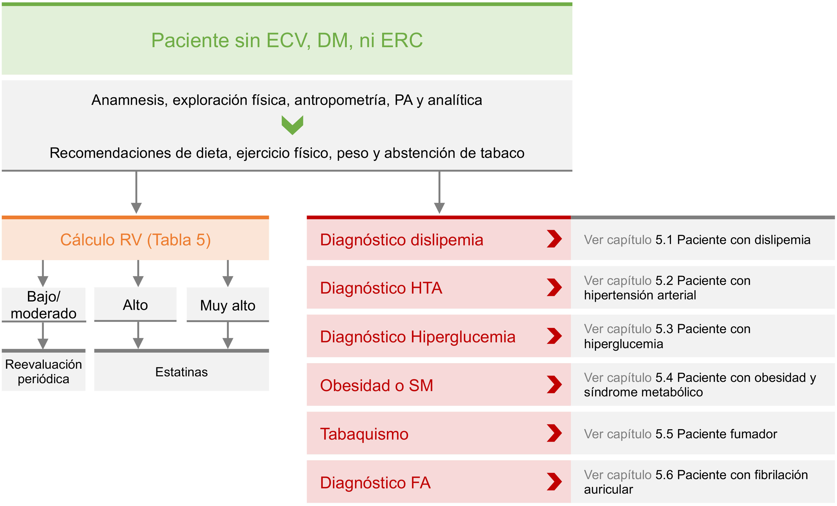Click red chevron beside Diagnóstico FA
Image resolution: width=837 pixels, height=506 pixels.
click(554, 482)
